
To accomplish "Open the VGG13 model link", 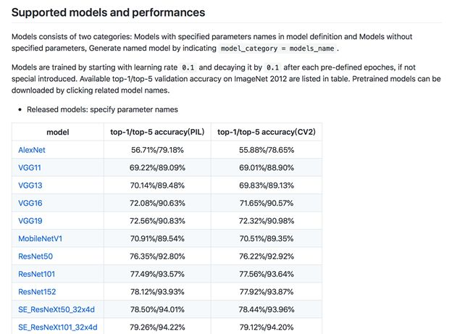I will (x=30, y=185).
